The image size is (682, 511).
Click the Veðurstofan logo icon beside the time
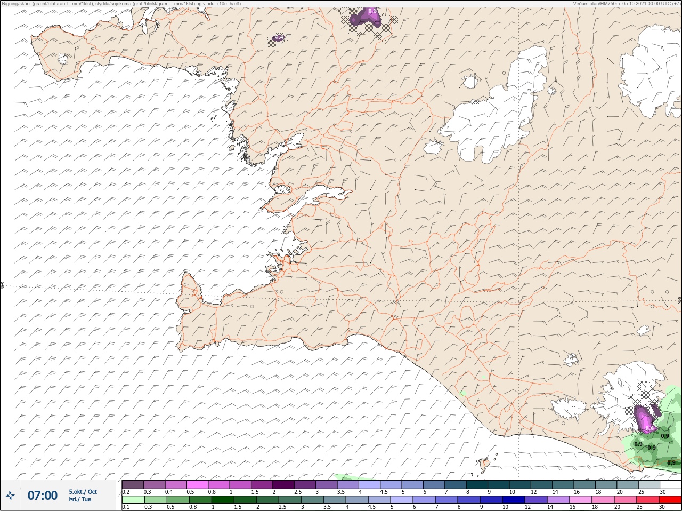point(10,496)
